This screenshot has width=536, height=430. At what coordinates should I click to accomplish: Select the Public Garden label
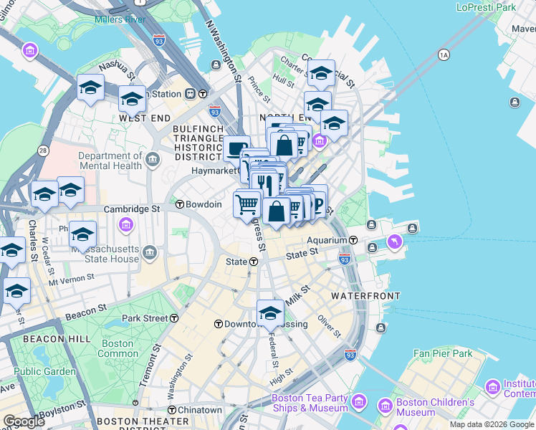[x=44, y=371]
